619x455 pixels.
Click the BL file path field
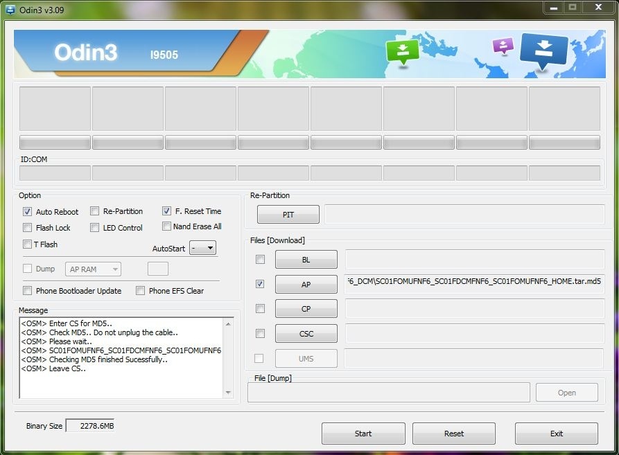[x=475, y=259]
